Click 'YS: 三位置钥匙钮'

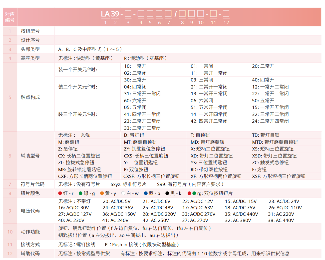[x=209, y=162]
